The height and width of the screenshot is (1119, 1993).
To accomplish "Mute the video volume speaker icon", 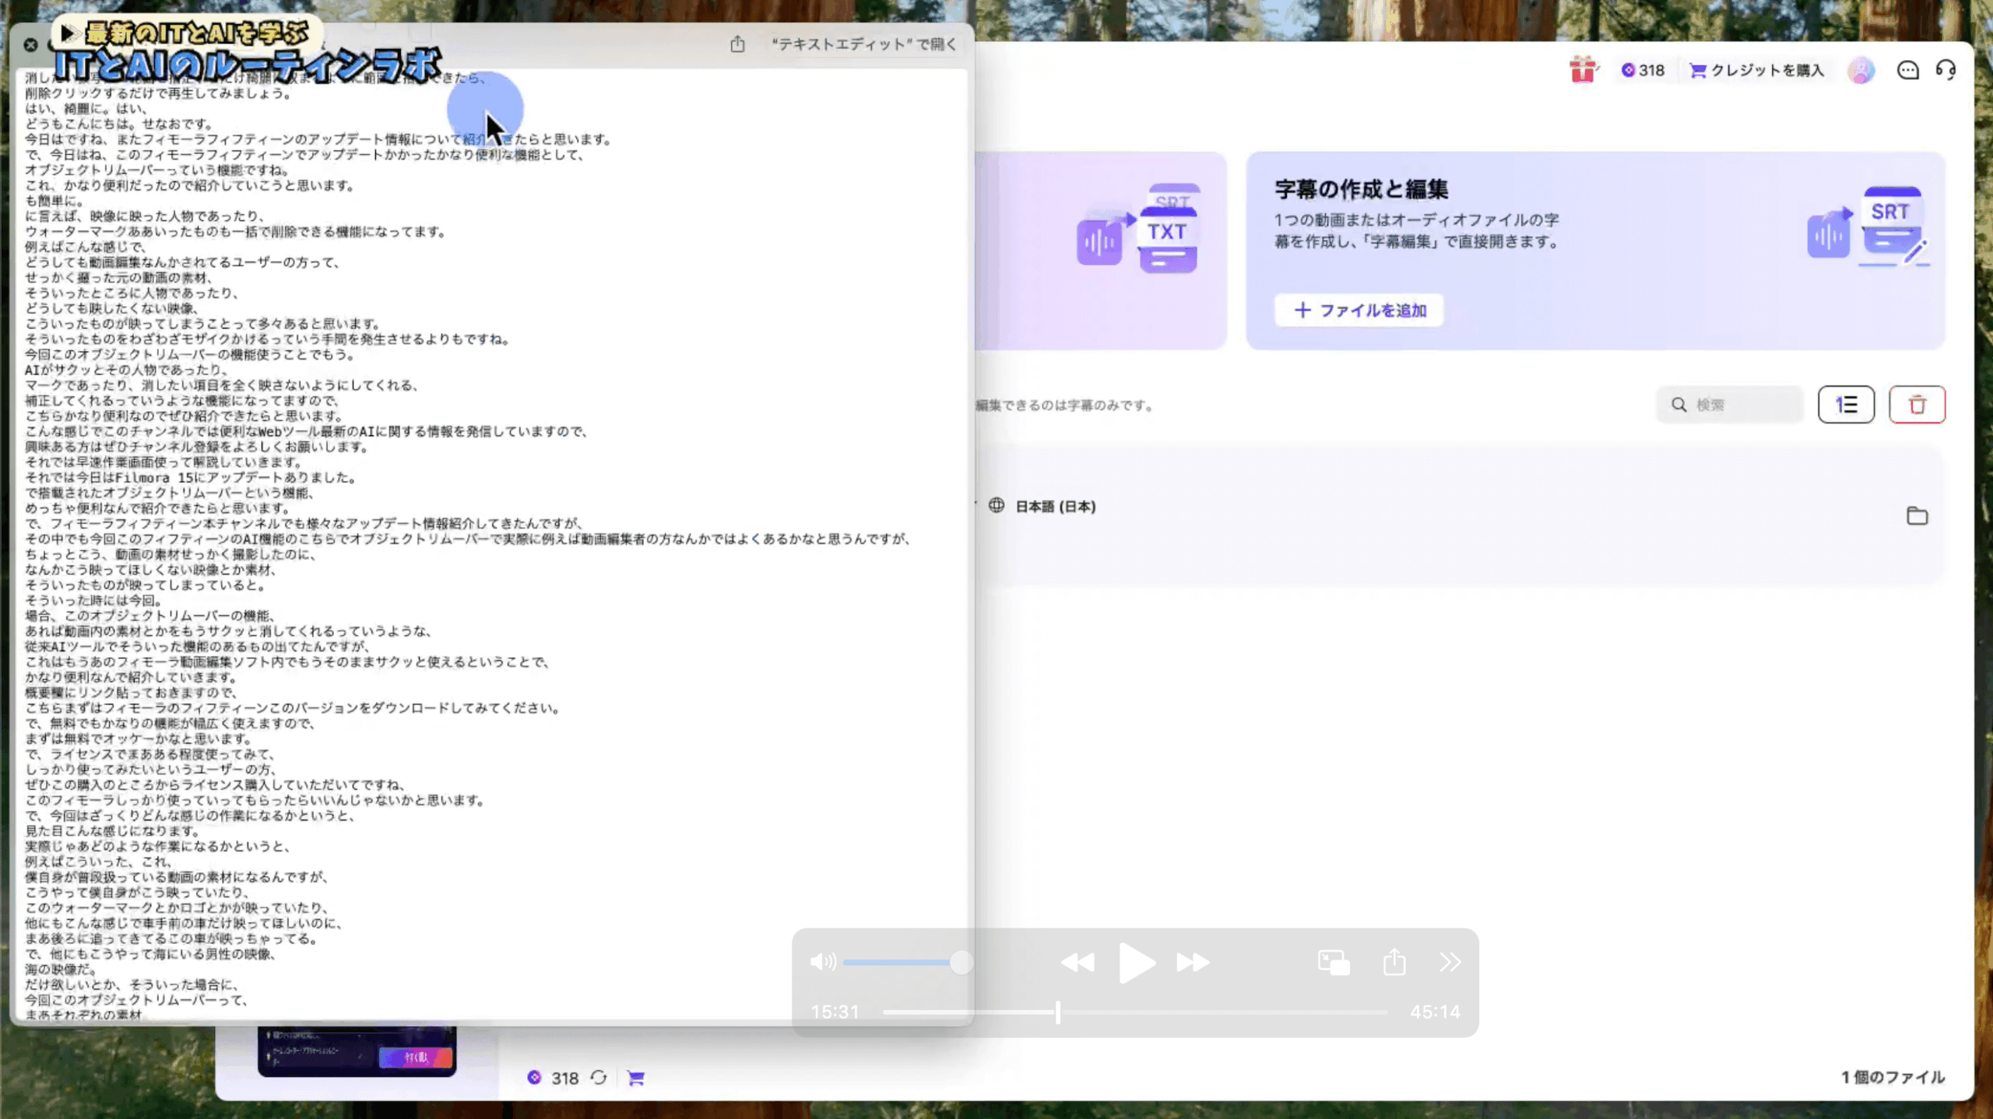I will [823, 962].
